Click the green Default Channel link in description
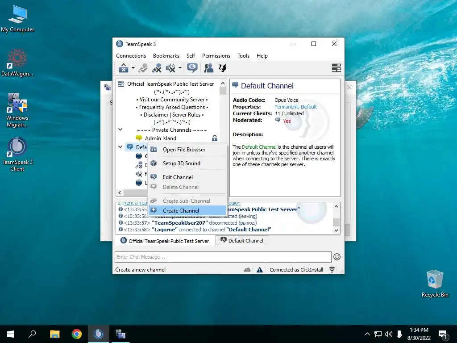 pyautogui.click(x=259, y=147)
